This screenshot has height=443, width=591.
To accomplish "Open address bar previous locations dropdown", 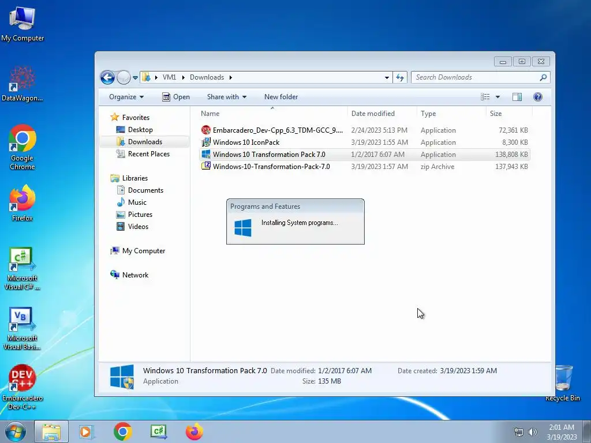I will (387, 78).
